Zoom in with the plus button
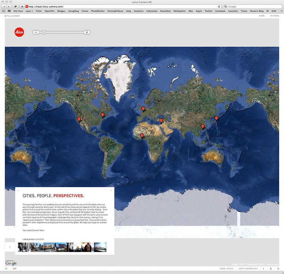284x274 pixels. (87, 32)
